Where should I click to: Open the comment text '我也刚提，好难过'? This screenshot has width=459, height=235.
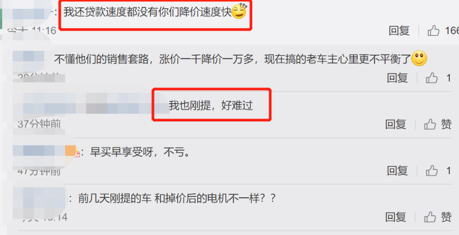[x=211, y=106]
